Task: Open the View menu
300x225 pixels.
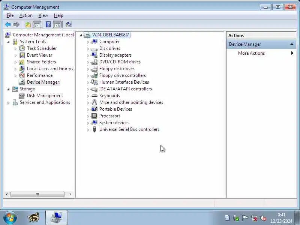Action: [43, 15]
